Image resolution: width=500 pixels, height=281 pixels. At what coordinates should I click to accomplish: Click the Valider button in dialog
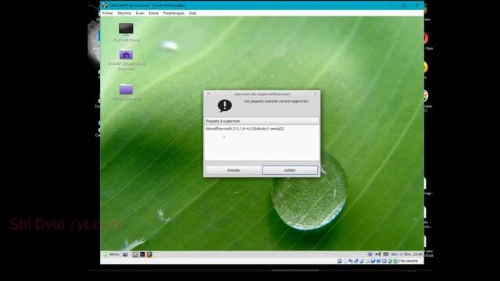290,170
